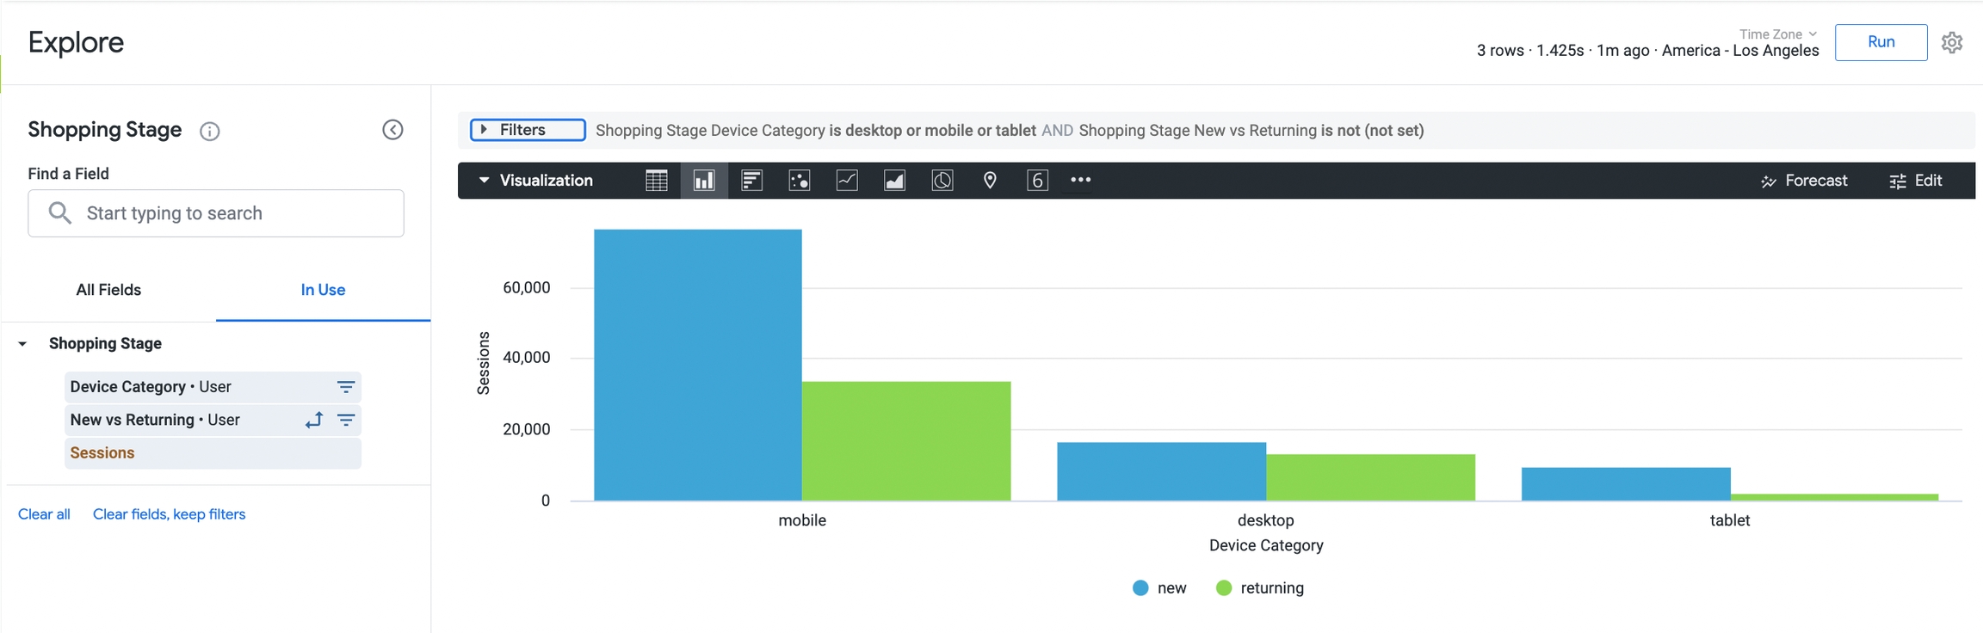Screen dimensions: 1983x633
Task: Open the Time Zone dropdown
Action: (1777, 34)
